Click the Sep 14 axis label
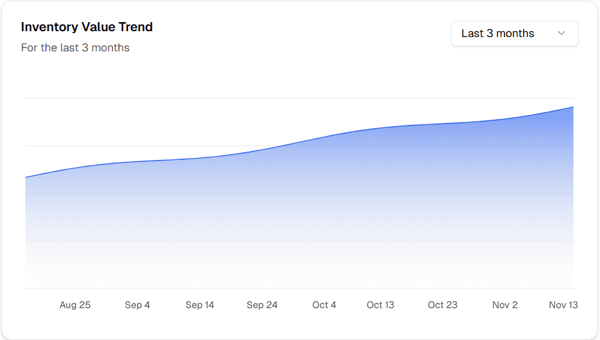Image resolution: width=600 pixels, height=340 pixels. (199, 305)
